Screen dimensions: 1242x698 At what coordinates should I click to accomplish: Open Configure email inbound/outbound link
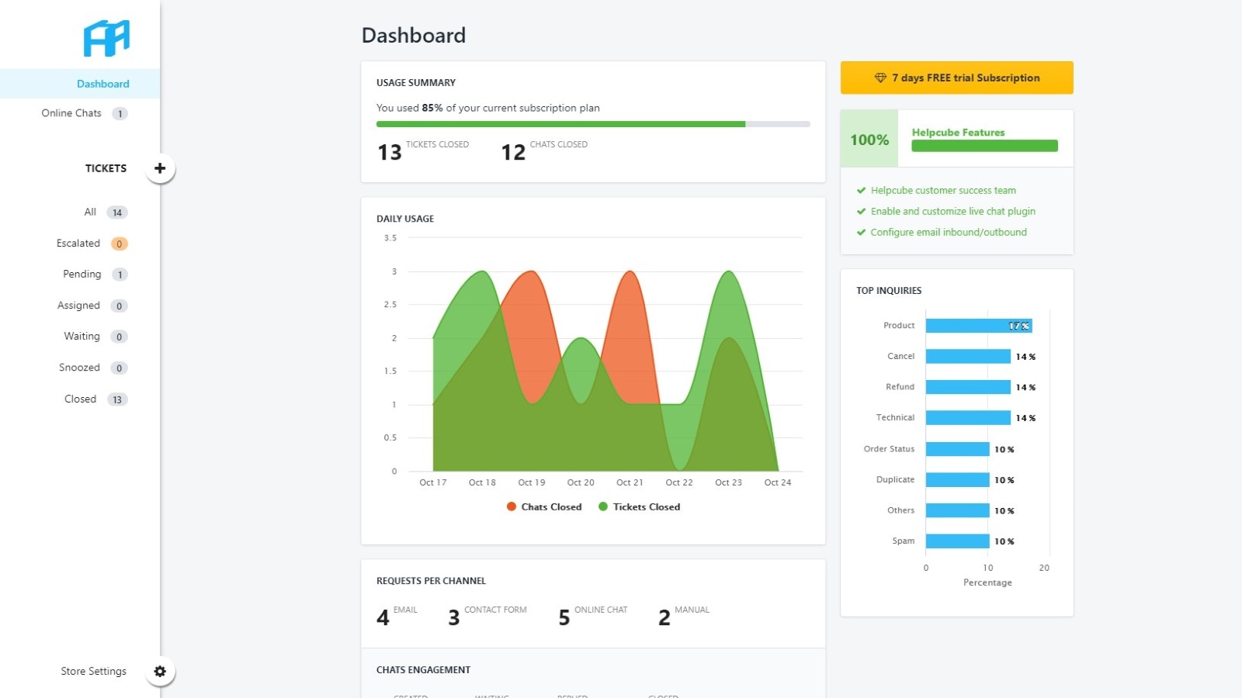[949, 232]
